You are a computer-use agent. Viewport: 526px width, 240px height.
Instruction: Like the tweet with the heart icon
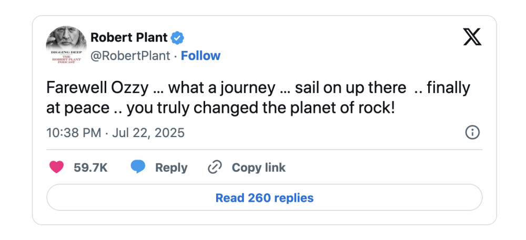[56, 168]
